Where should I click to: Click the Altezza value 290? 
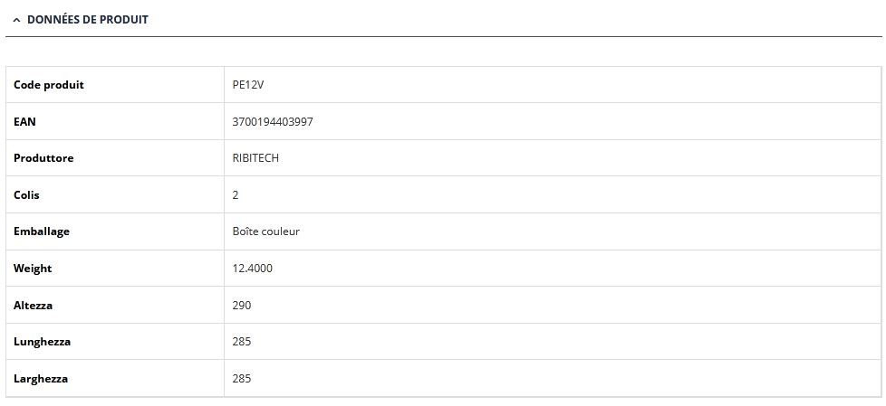pyautogui.click(x=242, y=306)
